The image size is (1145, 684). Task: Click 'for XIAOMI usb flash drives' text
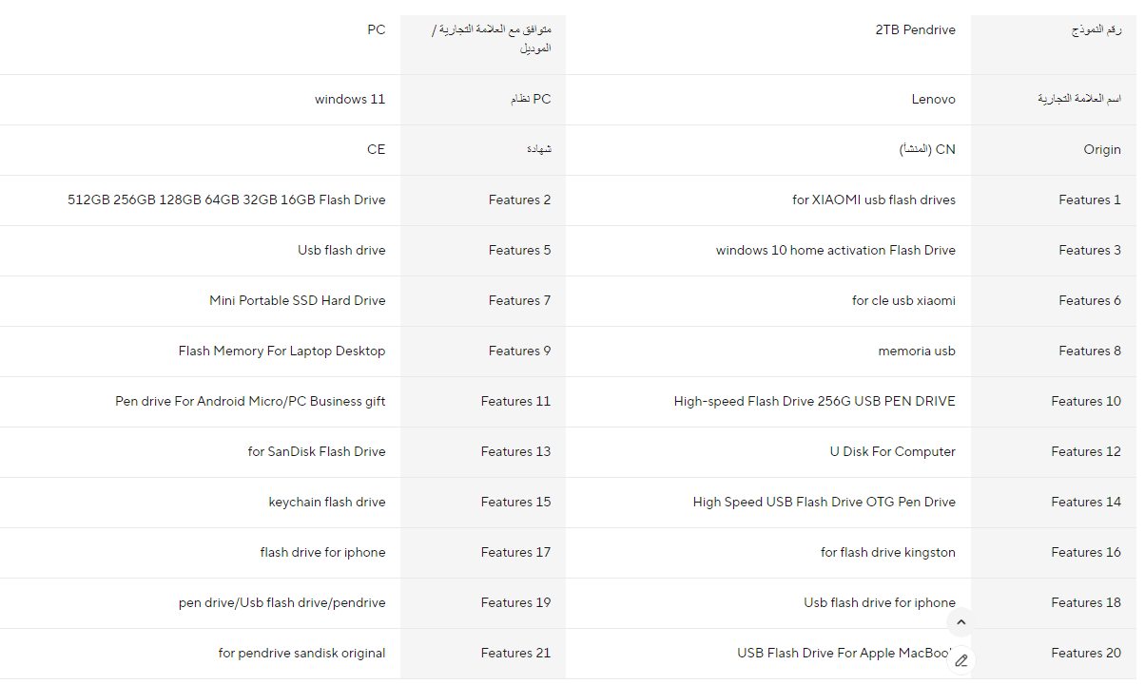click(x=874, y=200)
